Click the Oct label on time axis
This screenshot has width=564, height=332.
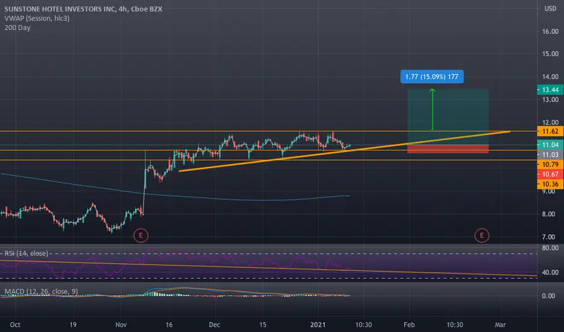pyautogui.click(x=15, y=325)
